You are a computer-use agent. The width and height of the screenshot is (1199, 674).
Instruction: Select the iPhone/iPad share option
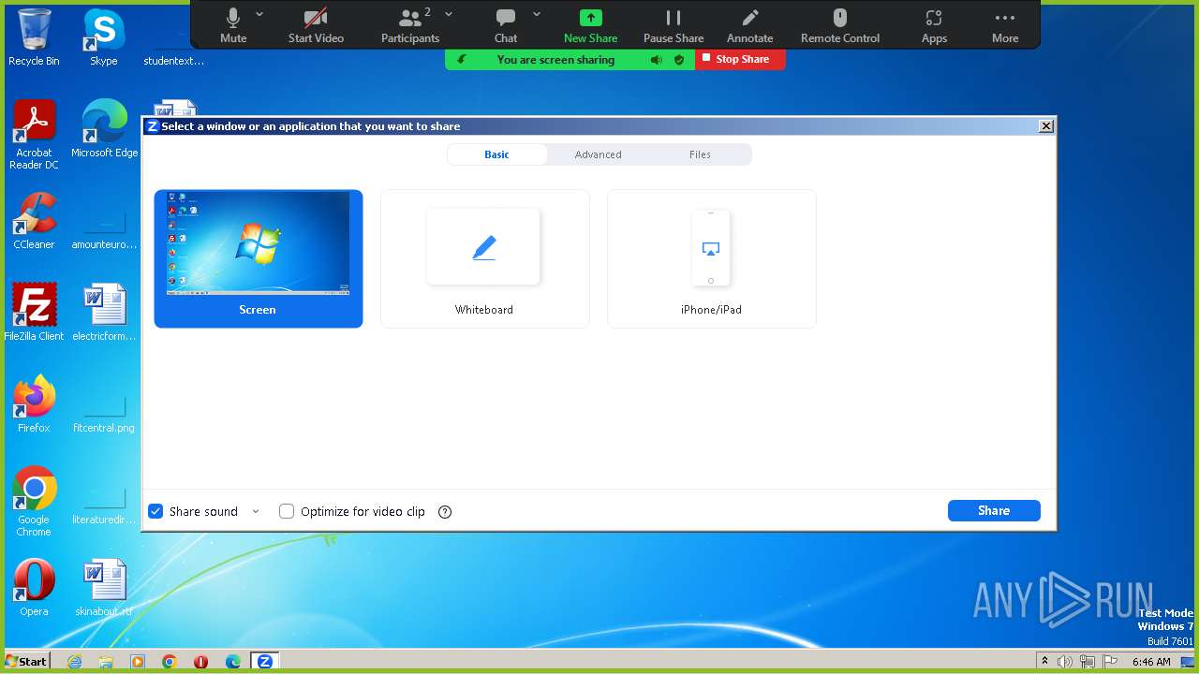point(711,258)
